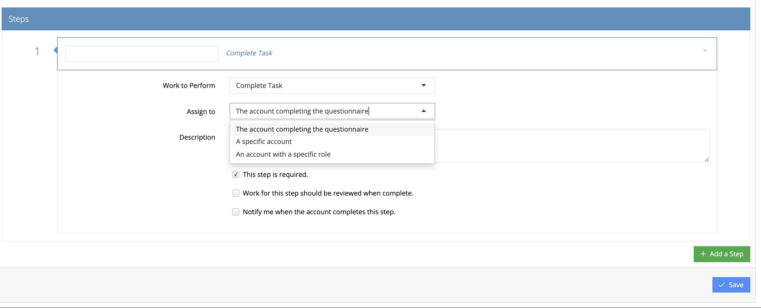Collapse step 1 using the chevron on the right

point(705,50)
